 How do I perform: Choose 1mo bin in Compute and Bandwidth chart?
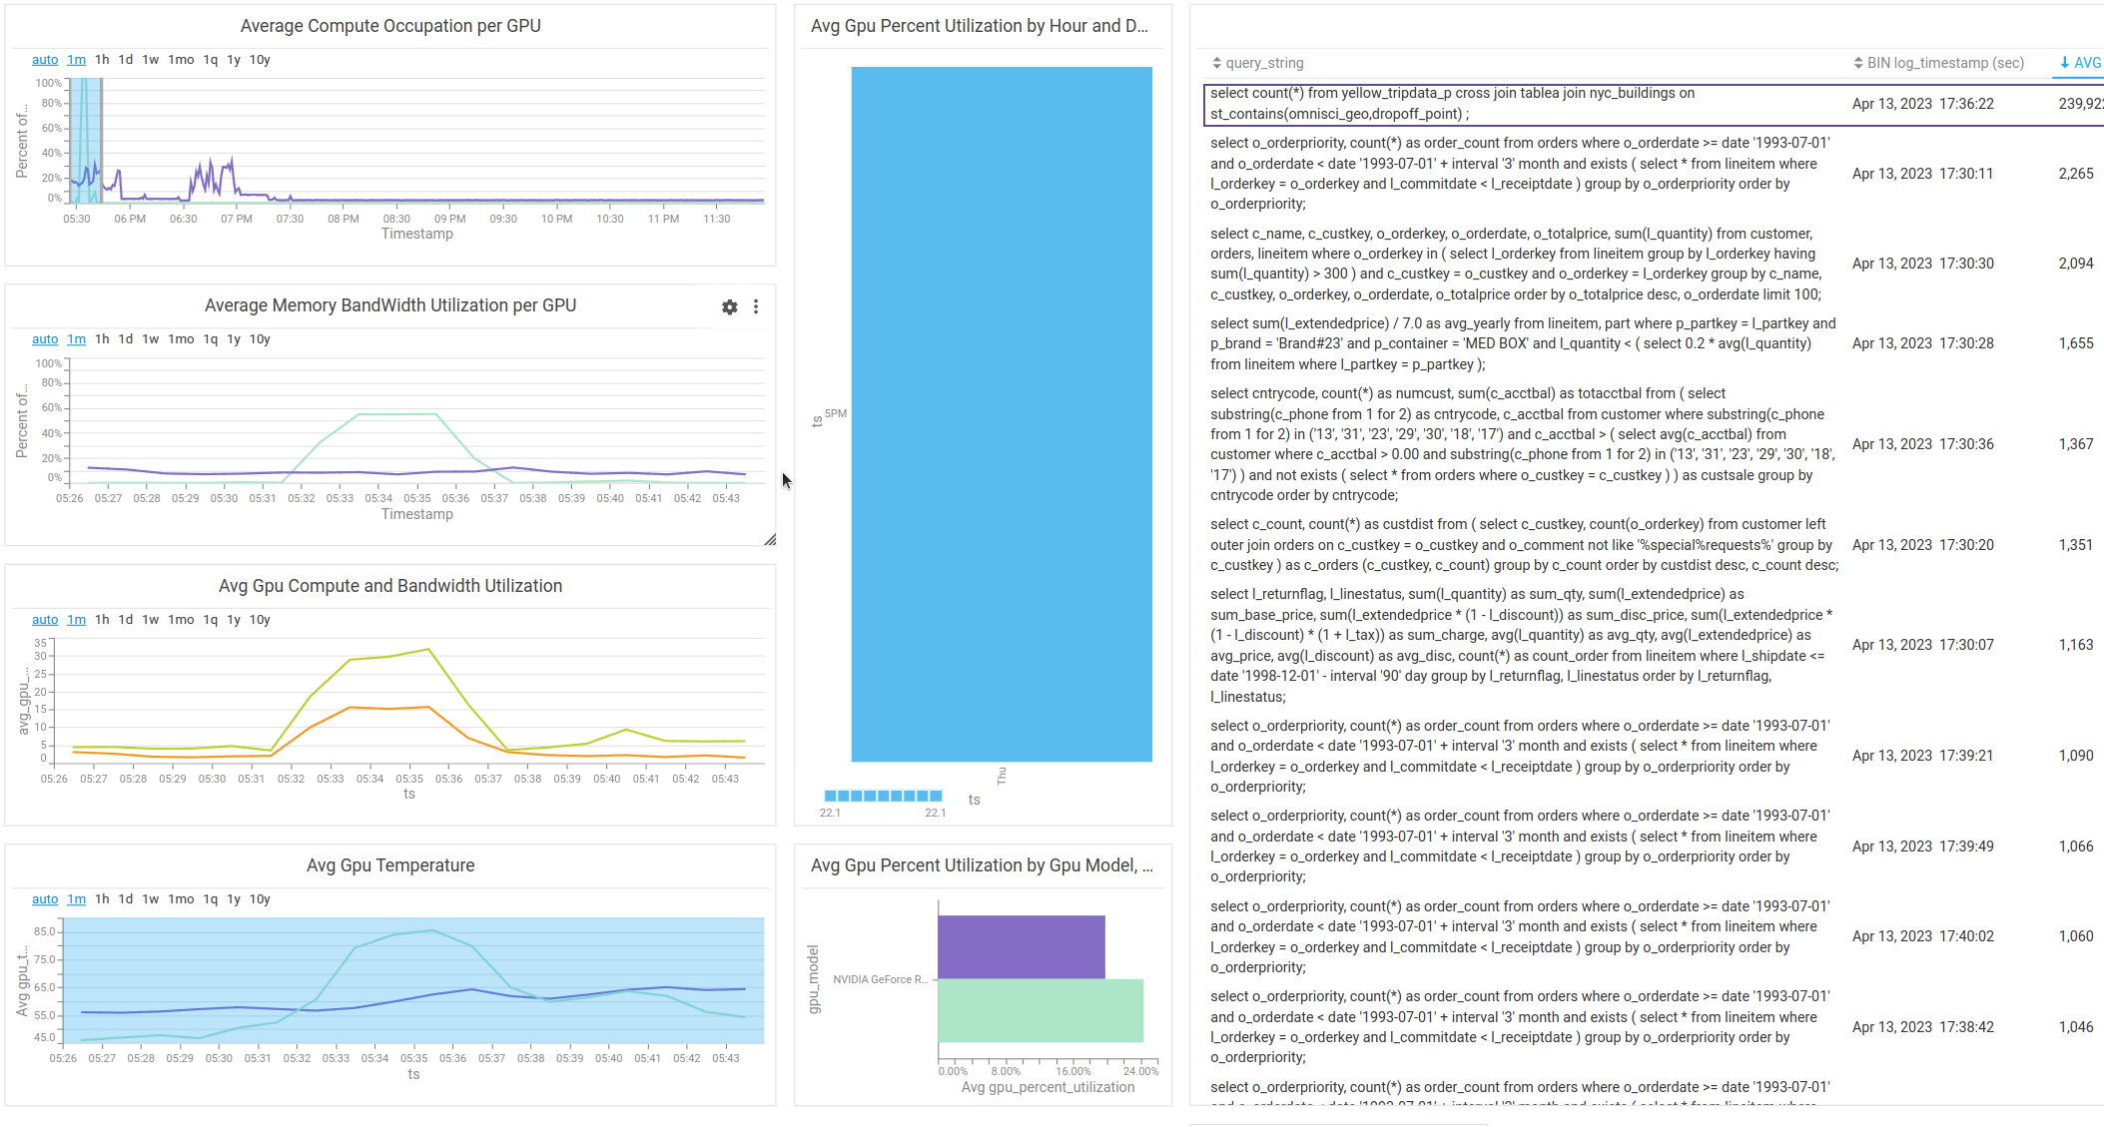coord(182,620)
